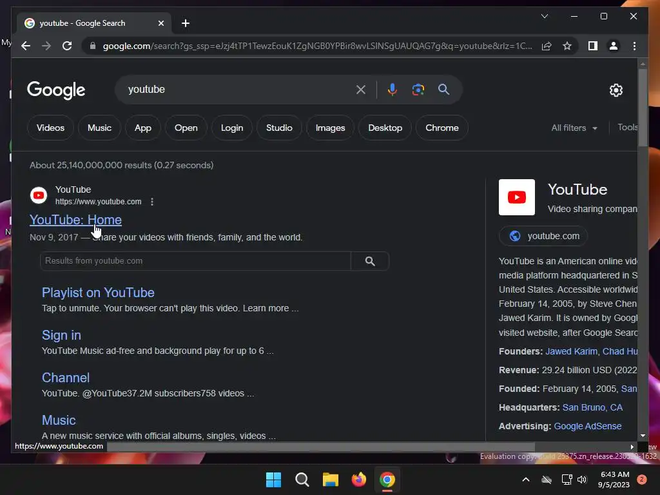Bookmark this page with the star icon
The height and width of the screenshot is (495, 660).
pyautogui.click(x=567, y=46)
